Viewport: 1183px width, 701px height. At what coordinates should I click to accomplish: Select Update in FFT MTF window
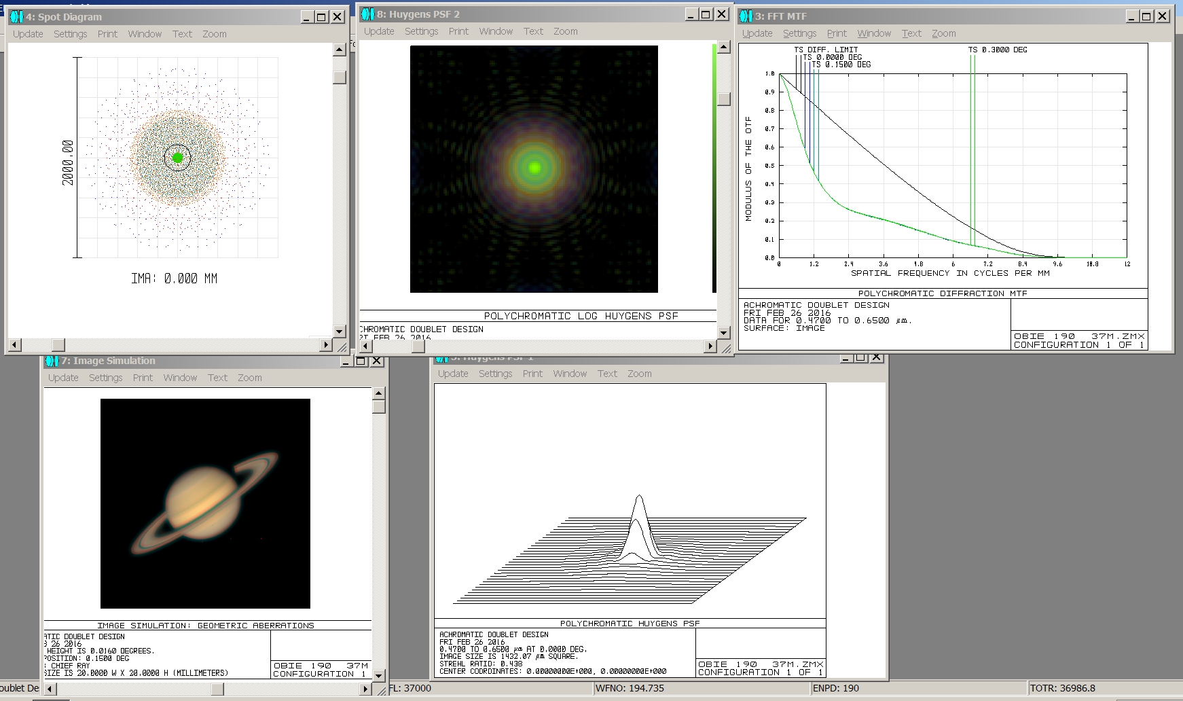coord(757,33)
